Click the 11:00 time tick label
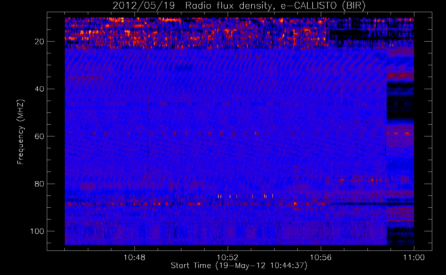The width and height of the screenshot is (446, 275). (414, 258)
